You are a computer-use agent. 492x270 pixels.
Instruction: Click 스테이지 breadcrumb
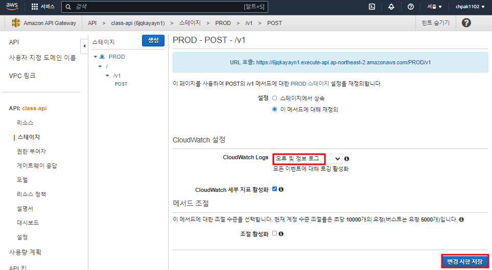[x=190, y=23]
